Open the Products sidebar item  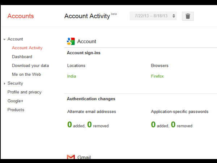coord(16,110)
